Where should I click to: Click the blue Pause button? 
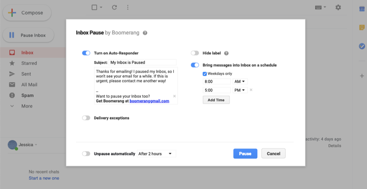pos(245,153)
